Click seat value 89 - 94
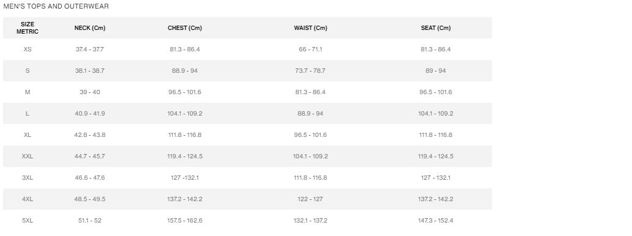The width and height of the screenshot is (632, 236). (x=436, y=70)
